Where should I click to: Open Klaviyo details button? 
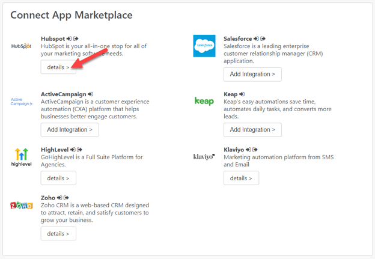[x=241, y=178]
